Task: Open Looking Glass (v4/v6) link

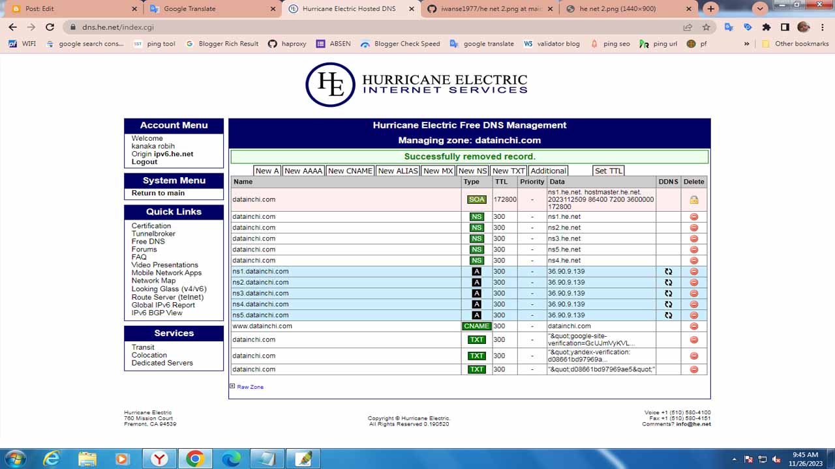Action: tap(169, 289)
